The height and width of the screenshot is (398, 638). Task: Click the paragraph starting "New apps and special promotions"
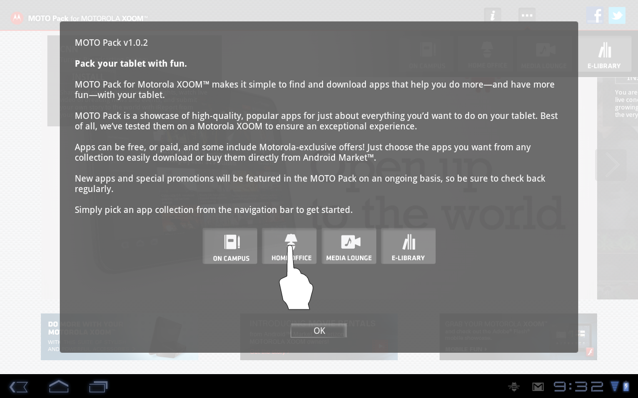[310, 184]
